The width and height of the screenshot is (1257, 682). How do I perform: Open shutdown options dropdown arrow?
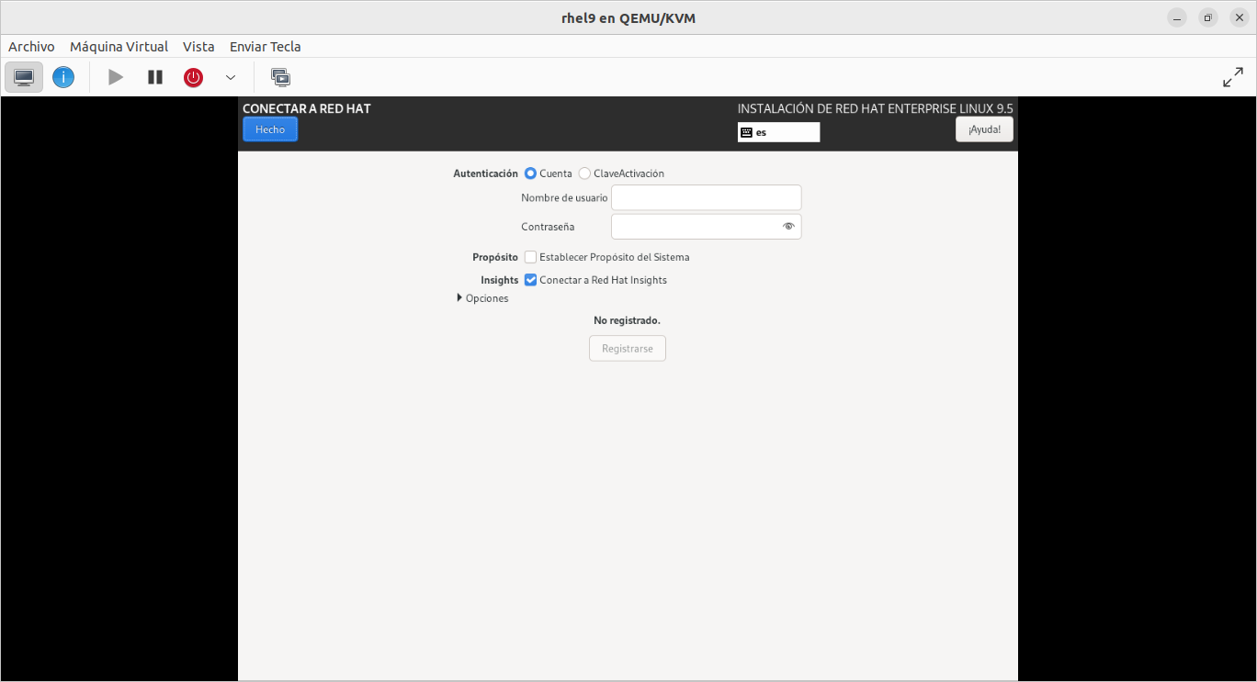pos(231,77)
